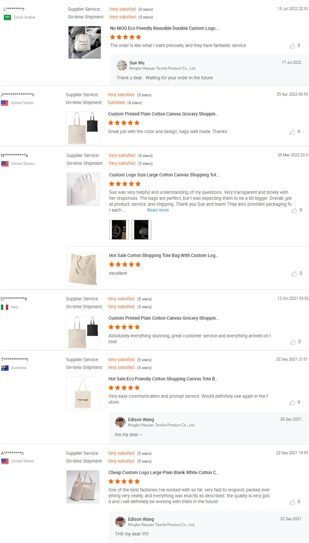Click thumbs-up on the "Great job" review
Screen dimensions: 309x543
coord(292,132)
